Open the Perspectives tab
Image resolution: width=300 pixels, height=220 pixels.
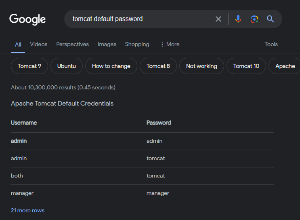coord(72,44)
